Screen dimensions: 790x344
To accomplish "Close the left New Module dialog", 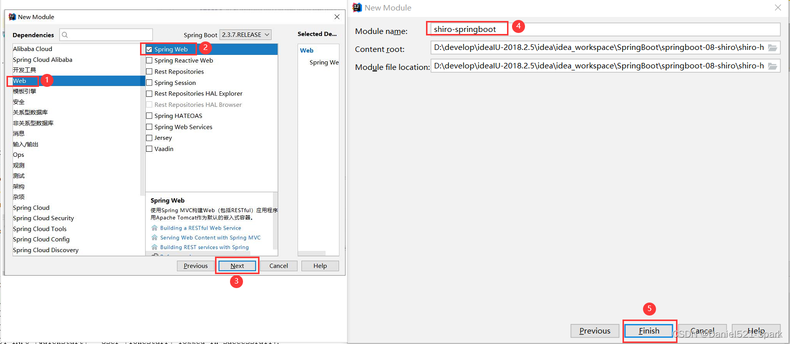I will [337, 17].
